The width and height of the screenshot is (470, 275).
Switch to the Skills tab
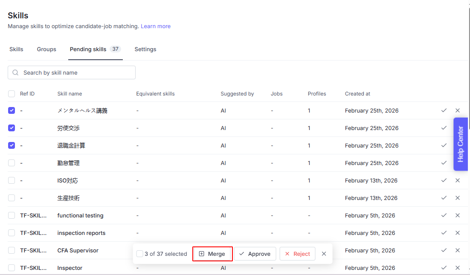[16, 49]
